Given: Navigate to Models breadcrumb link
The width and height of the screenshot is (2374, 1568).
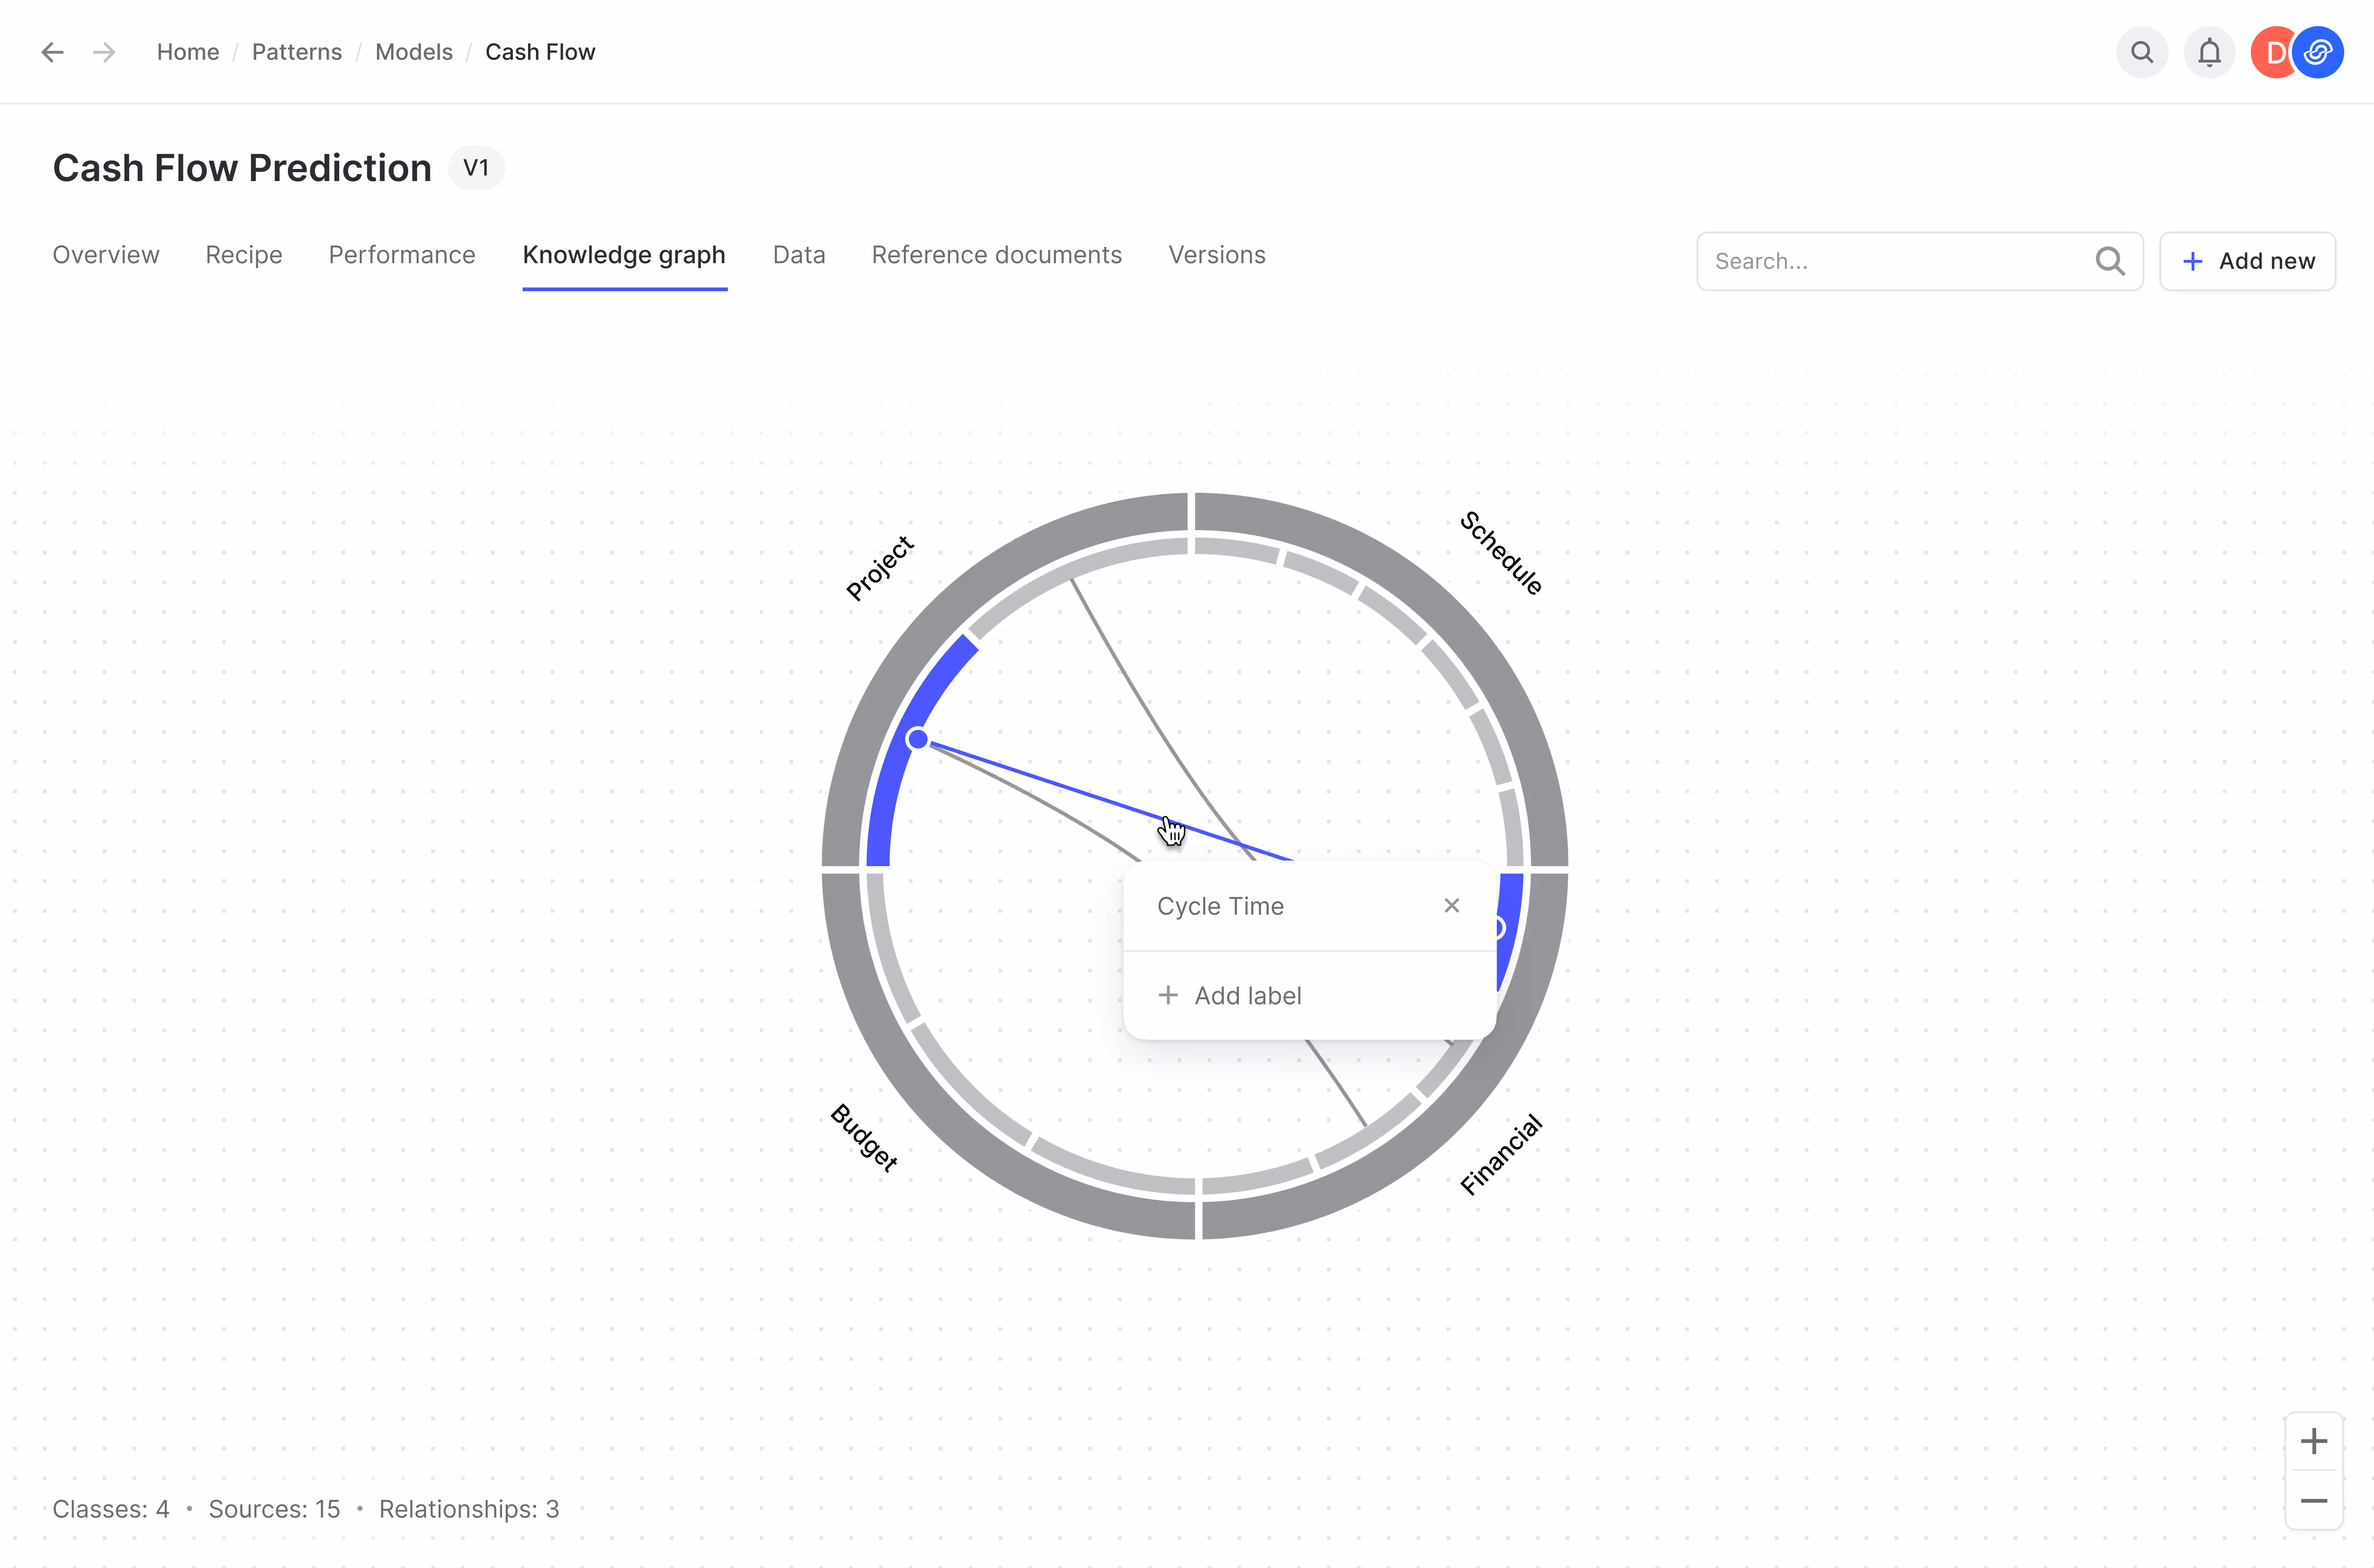Looking at the screenshot, I should (414, 52).
